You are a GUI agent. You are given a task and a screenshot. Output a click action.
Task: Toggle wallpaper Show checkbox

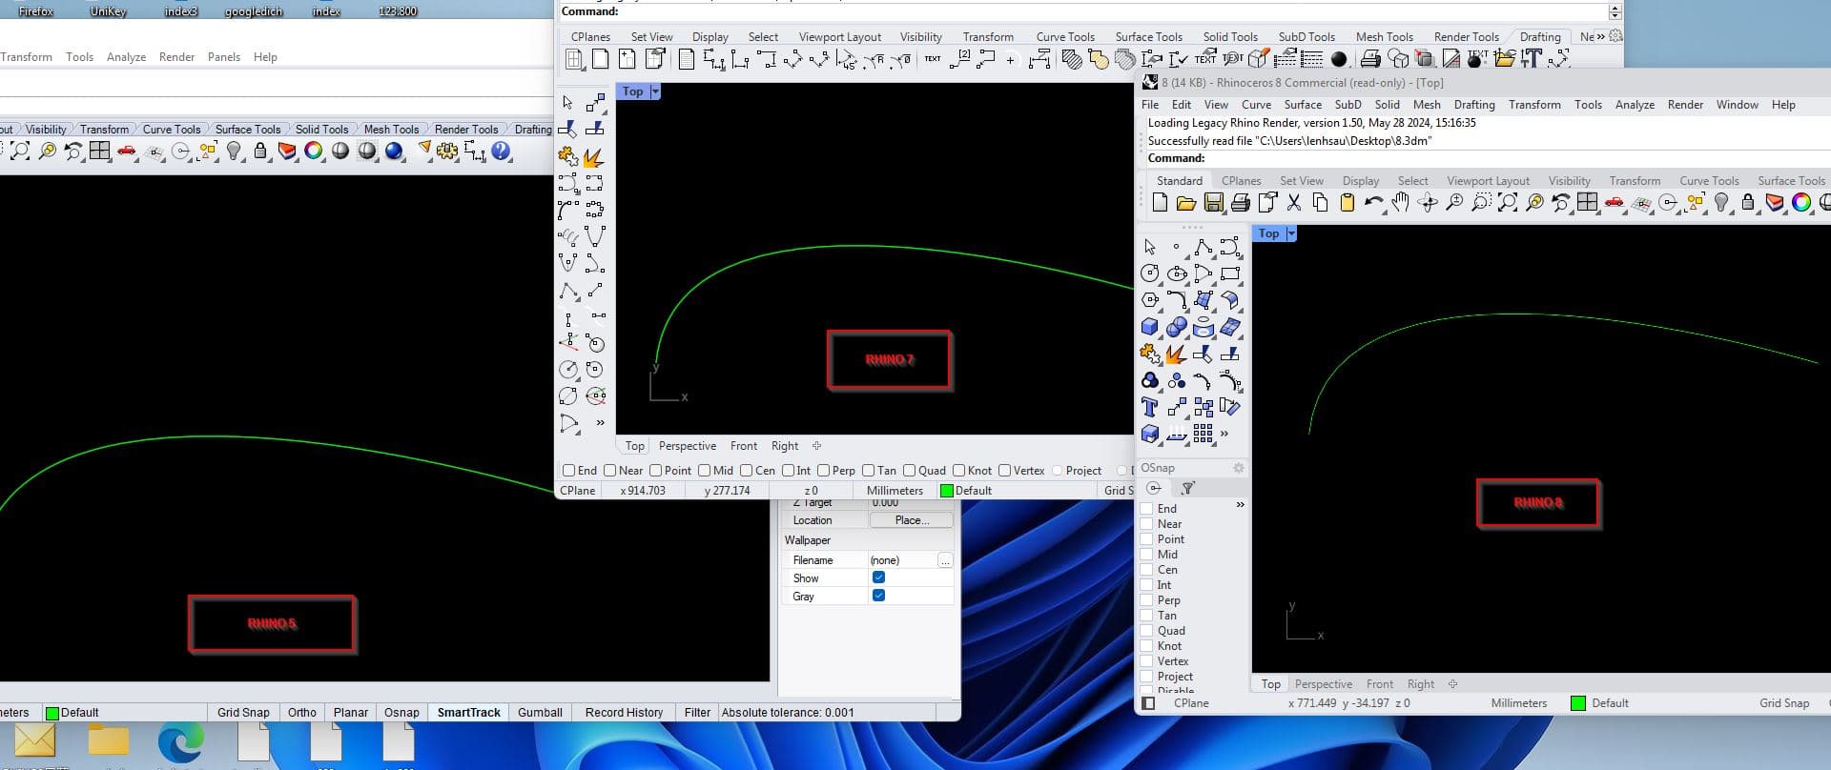point(878,577)
